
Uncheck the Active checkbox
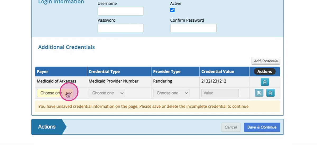(173, 10)
